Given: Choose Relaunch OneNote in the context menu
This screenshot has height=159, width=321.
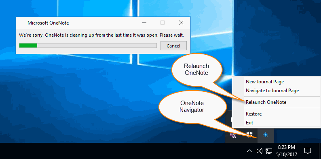Looking at the screenshot, I should [x=266, y=102].
